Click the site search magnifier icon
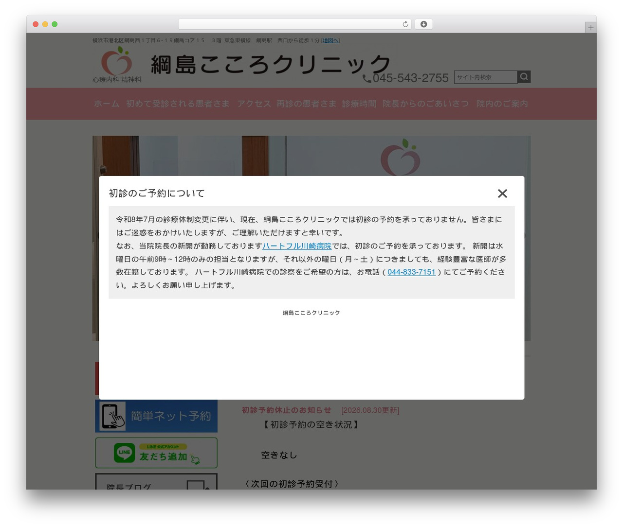The height and width of the screenshot is (527, 623). (x=524, y=77)
